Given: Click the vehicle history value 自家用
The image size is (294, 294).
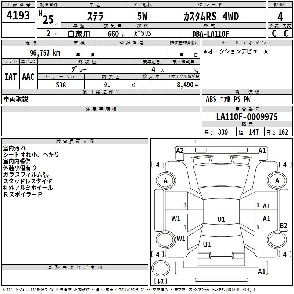Looking at the screenshot, I should tap(79, 34).
